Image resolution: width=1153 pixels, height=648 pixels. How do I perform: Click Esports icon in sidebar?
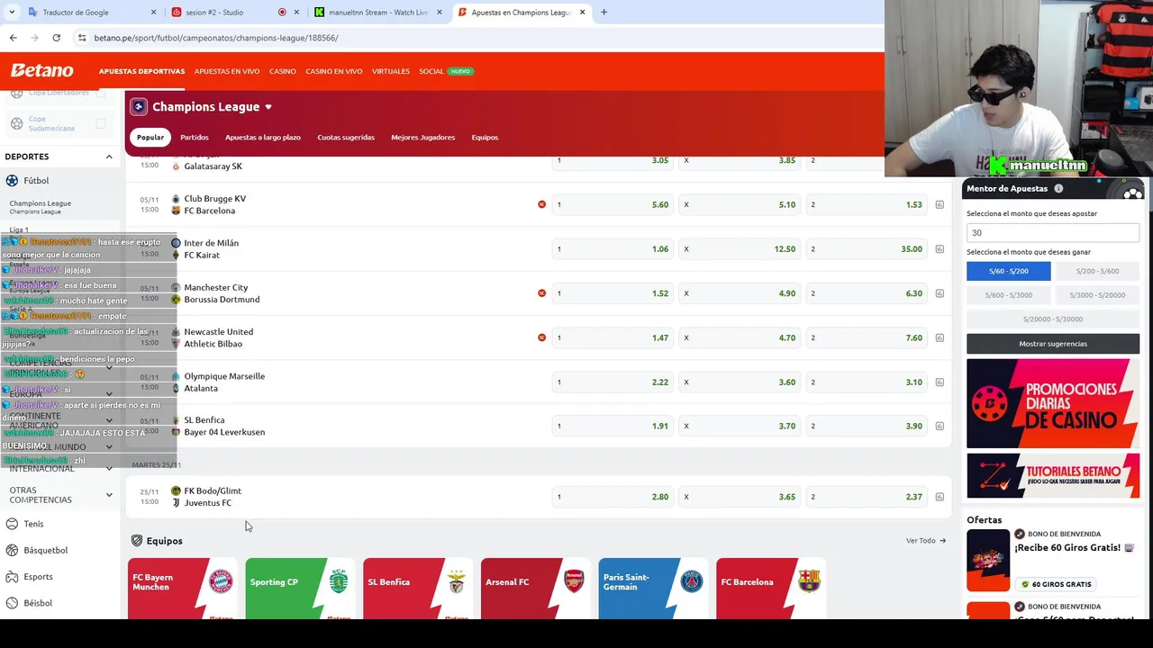point(12,577)
